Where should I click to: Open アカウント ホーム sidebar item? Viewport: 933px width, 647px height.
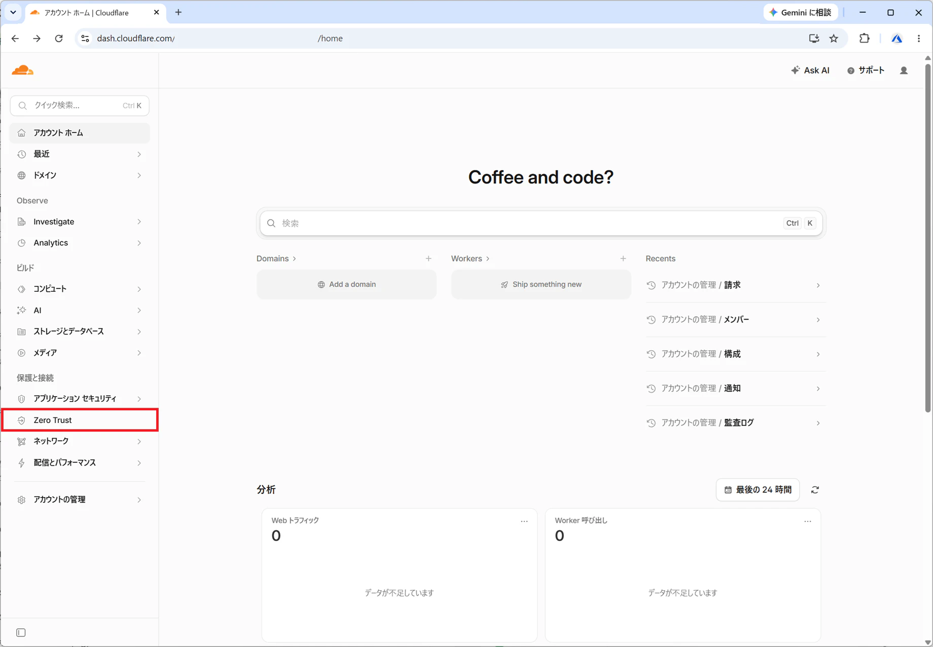click(x=80, y=133)
